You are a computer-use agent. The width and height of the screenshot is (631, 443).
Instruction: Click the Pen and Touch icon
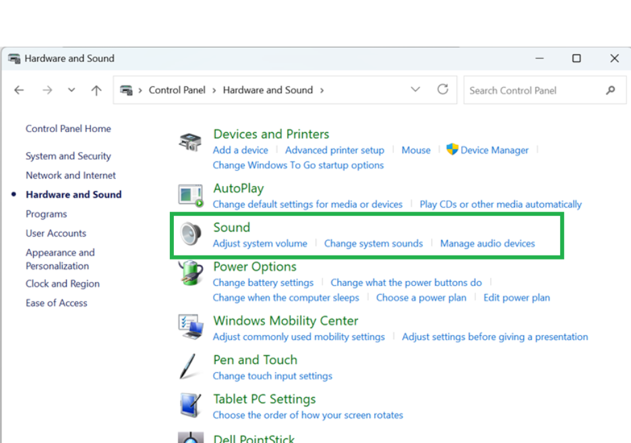(188, 366)
